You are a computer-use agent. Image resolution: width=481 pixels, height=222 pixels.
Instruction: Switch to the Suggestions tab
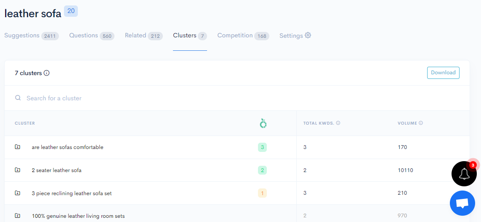coord(32,36)
